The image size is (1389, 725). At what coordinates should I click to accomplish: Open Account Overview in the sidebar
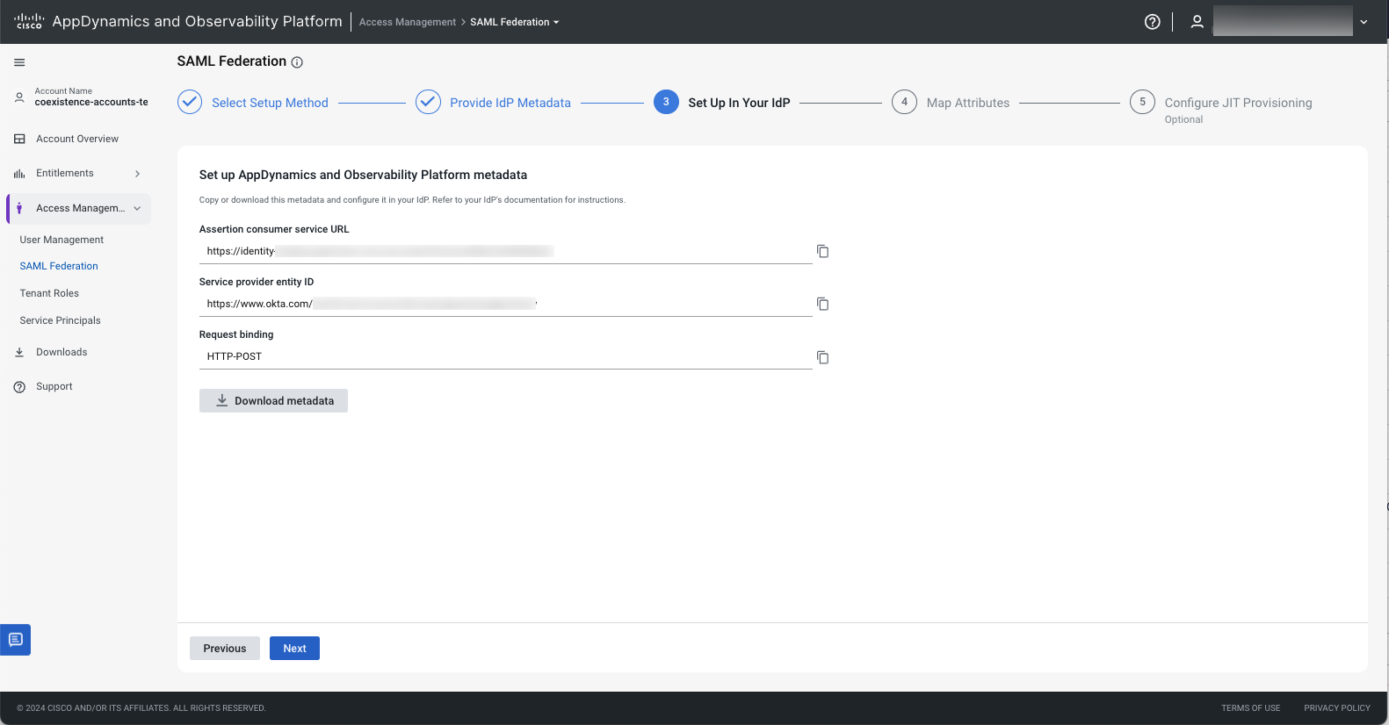(x=77, y=139)
